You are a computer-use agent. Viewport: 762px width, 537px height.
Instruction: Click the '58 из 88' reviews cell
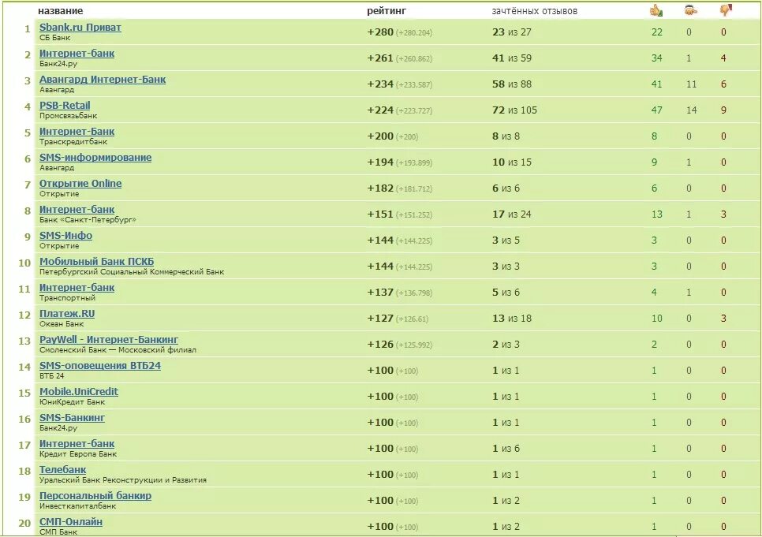512,84
